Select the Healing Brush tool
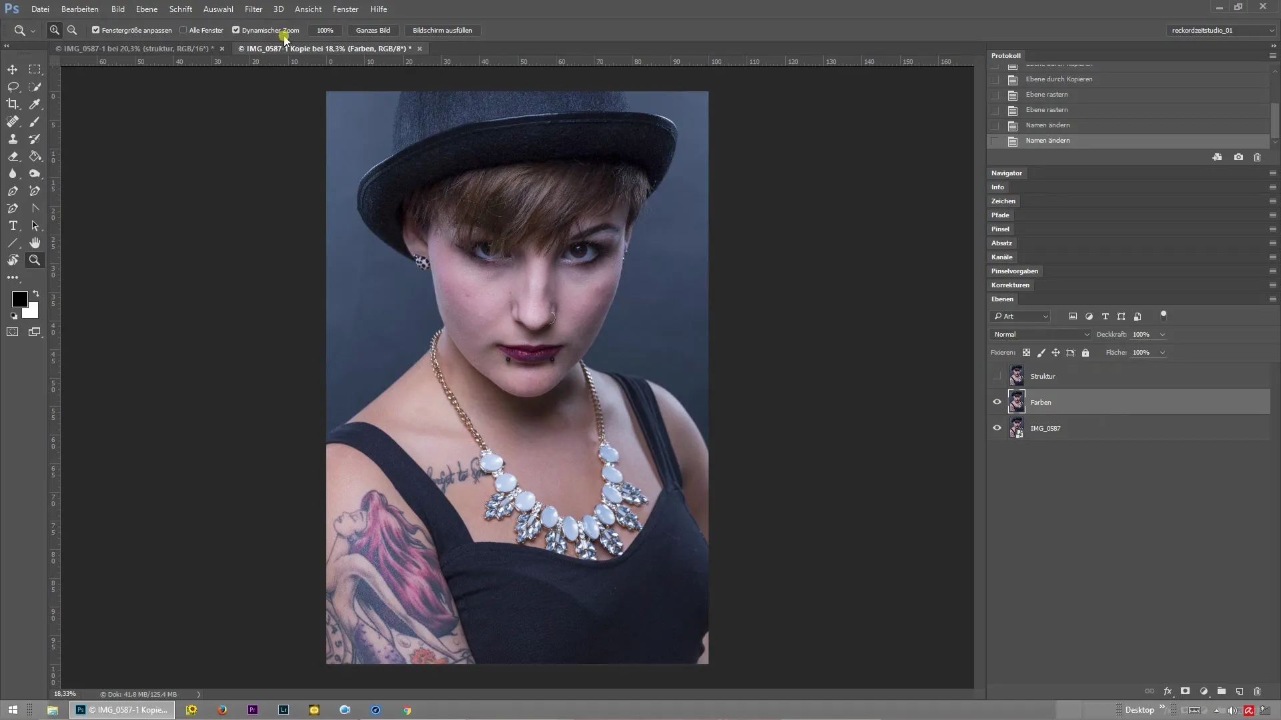1281x720 pixels. (13, 121)
